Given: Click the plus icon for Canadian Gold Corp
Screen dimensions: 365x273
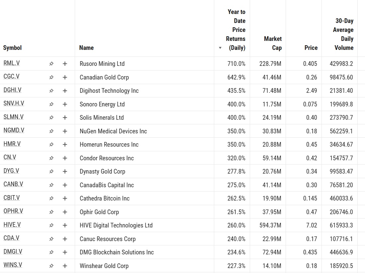Looking at the screenshot, I should (65, 77).
